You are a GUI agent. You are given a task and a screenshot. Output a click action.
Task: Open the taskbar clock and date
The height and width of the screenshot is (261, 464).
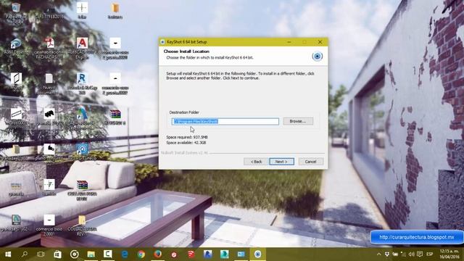pyautogui.click(x=449, y=254)
